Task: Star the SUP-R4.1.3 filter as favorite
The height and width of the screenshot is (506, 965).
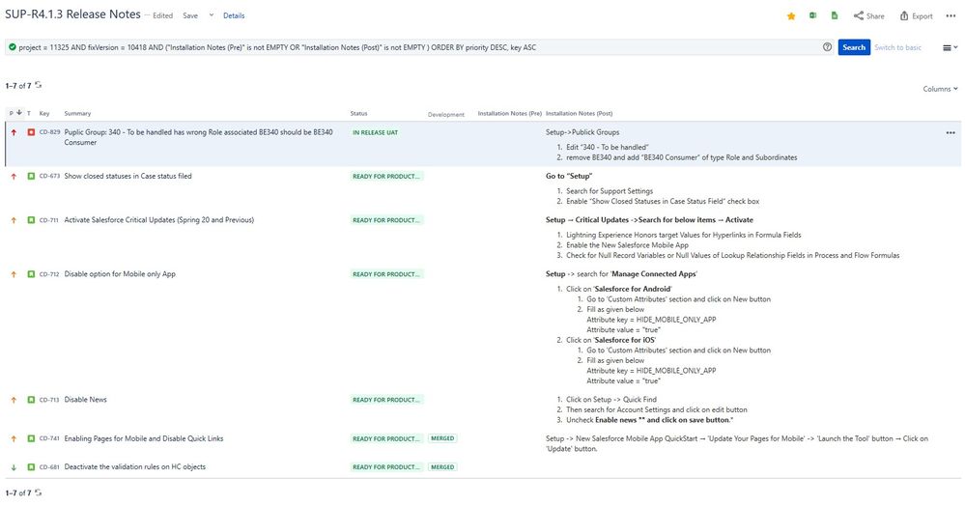Action: pyautogui.click(x=791, y=16)
